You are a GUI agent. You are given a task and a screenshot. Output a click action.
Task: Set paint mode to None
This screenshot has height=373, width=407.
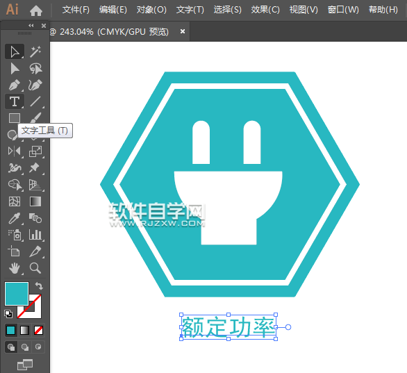click(x=38, y=330)
